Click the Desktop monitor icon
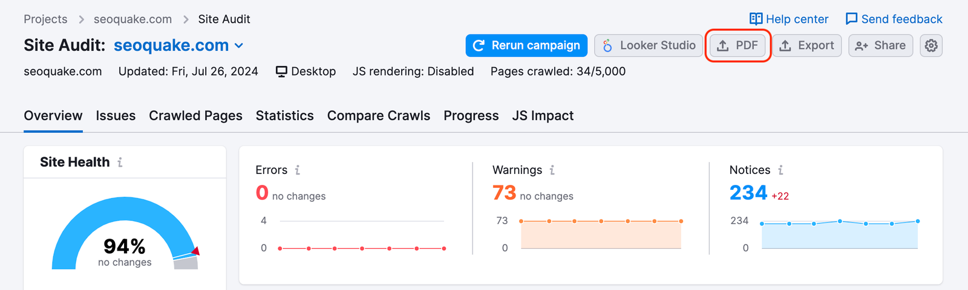 pyautogui.click(x=281, y=71)
